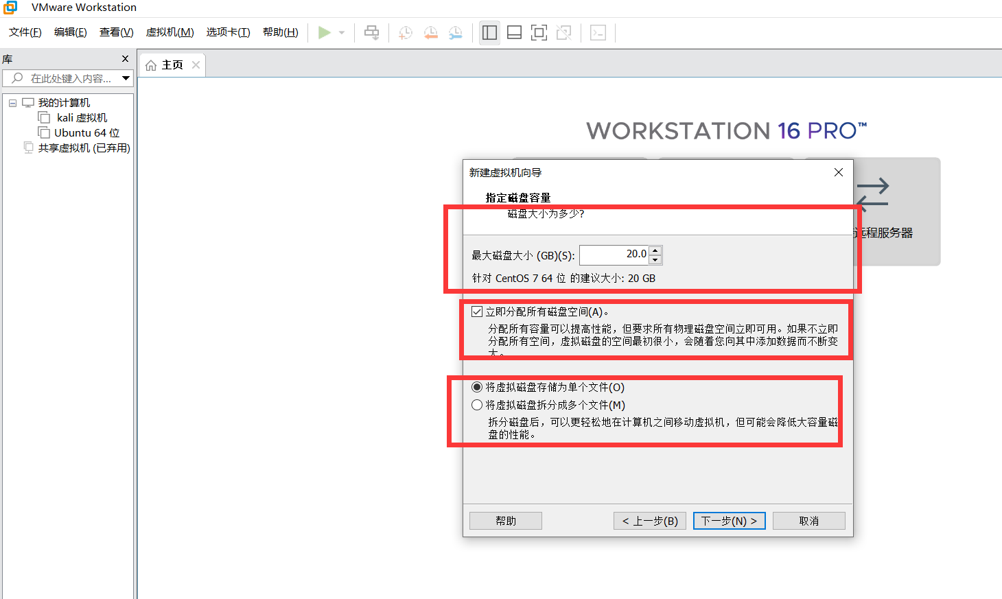This screenshot has width=1002, height=599.
Task: Decrease disk size with the down spinner arrow
Action: [655, 259]
